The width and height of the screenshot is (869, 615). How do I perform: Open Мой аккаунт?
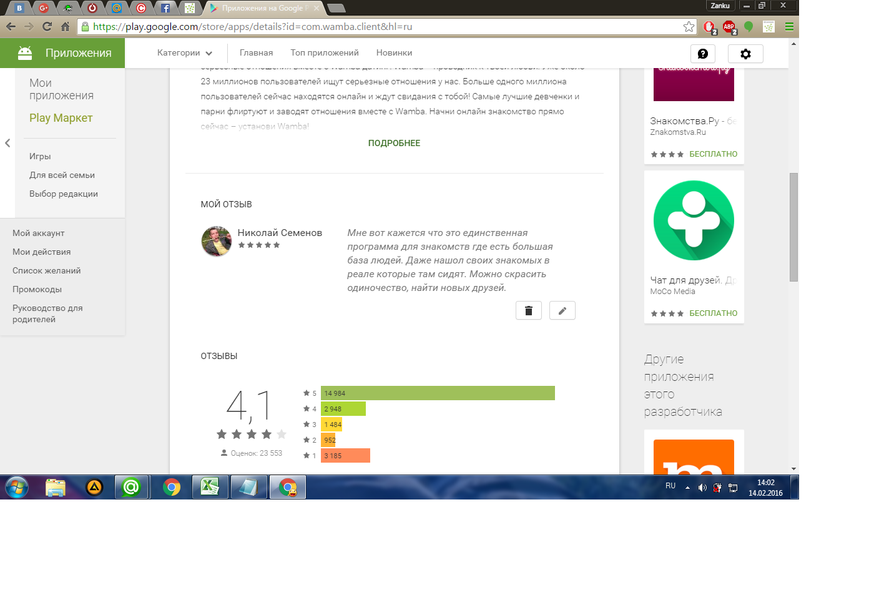[x=38, y=234]
